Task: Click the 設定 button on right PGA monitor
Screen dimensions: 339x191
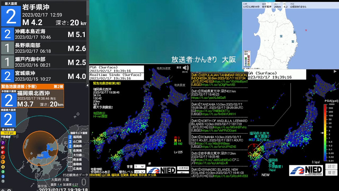Action: click(331, 167)
